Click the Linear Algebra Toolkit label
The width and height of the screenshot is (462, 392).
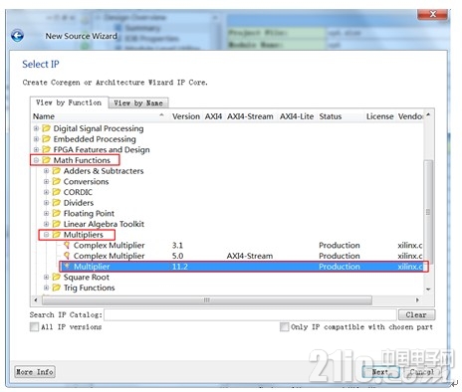(104, 224)
